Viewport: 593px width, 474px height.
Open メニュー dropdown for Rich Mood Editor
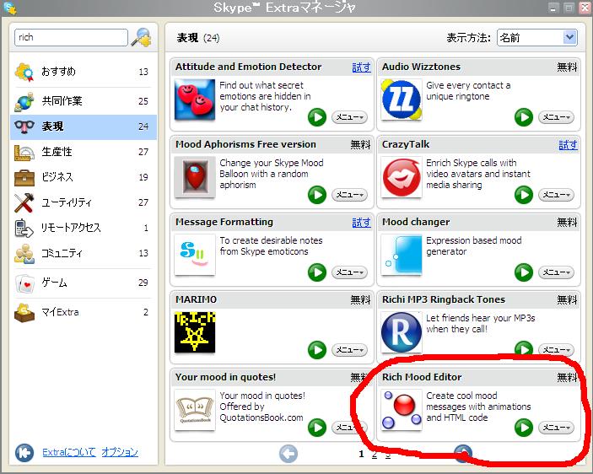pyautogui.click(x=557, y=428)
